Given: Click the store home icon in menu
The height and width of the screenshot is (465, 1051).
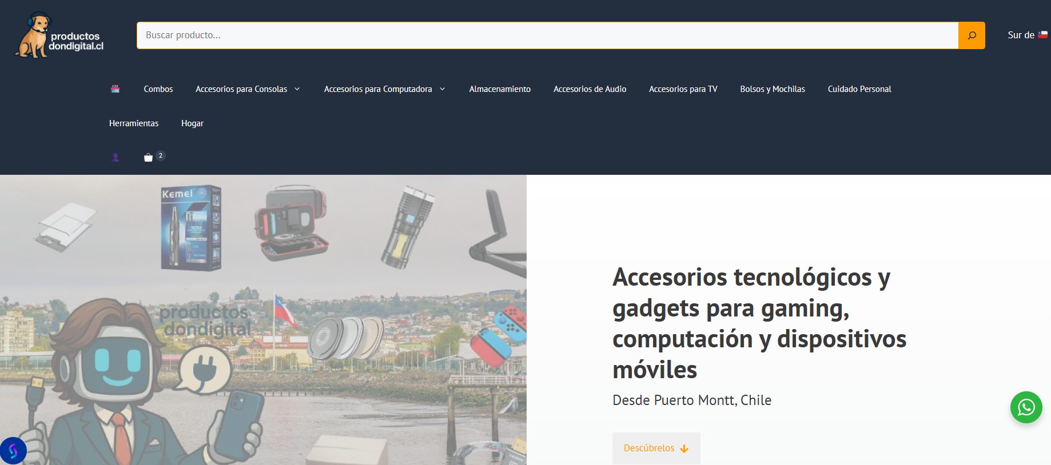Looking at the screenshot, I should tap(115, 89).
